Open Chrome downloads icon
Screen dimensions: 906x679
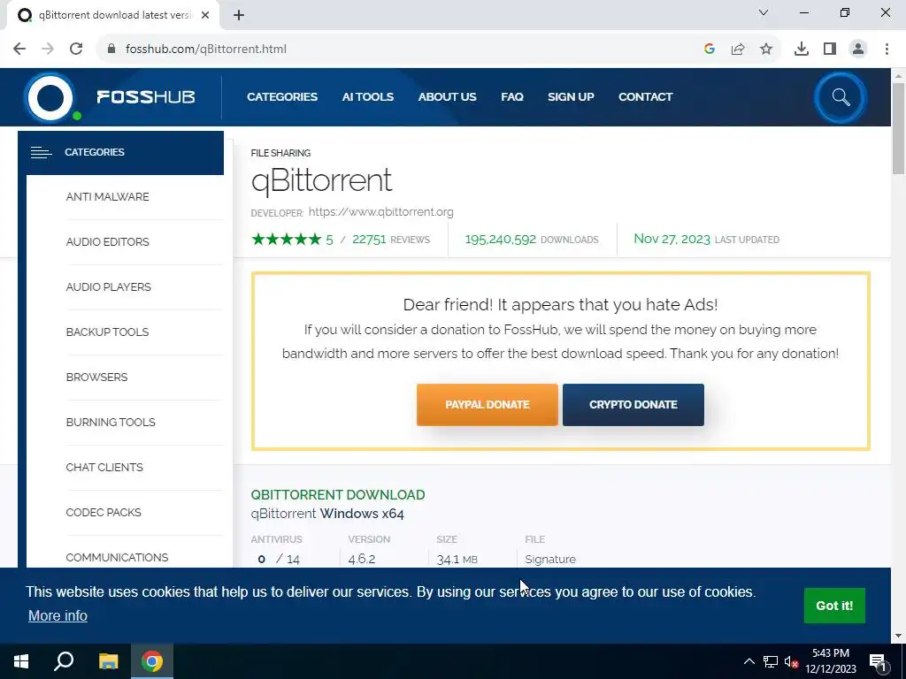pyautogui.click(x=802, y=50)
